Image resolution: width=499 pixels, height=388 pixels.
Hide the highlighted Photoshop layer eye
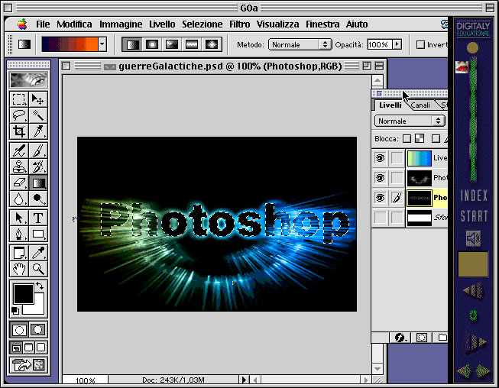(x=380, y=198)
